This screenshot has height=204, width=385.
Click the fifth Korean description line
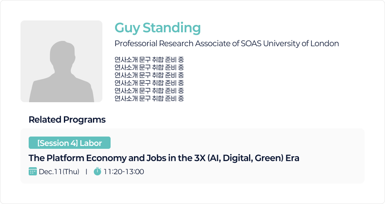coord(149,91)
